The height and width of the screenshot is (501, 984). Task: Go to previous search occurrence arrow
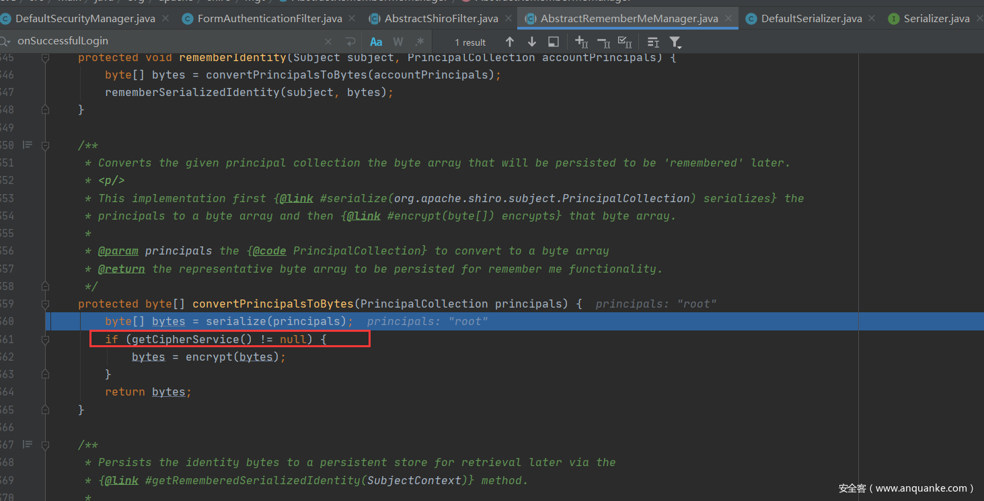[x=510, y=42]
